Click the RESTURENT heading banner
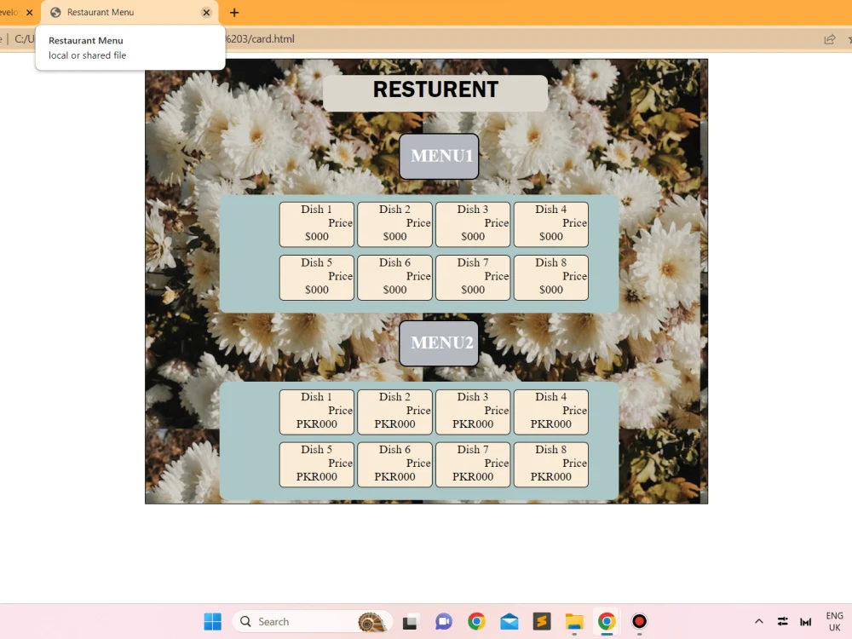 (x=435, y=94)
